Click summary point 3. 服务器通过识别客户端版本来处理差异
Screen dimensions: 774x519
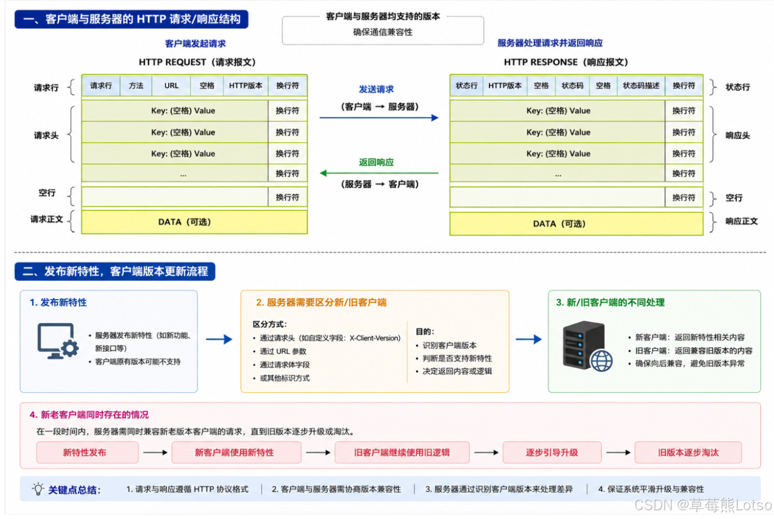tap(499, 489)
